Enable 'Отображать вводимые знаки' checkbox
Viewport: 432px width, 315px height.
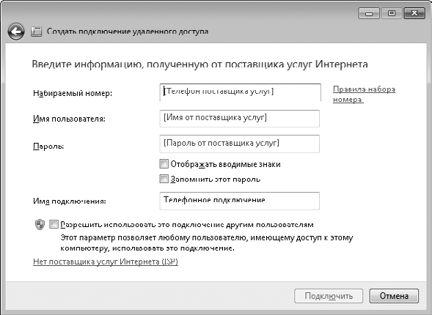coord(164,164)
